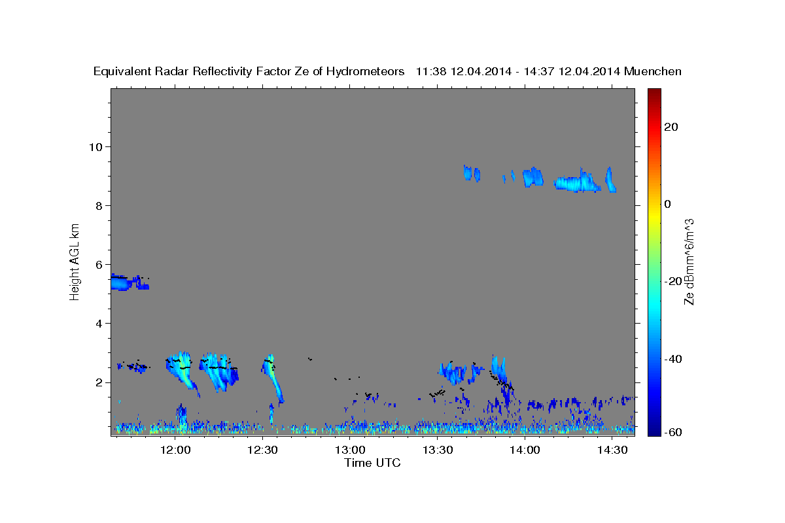Click the 14:00 time tick label

(x=525, y=450)
